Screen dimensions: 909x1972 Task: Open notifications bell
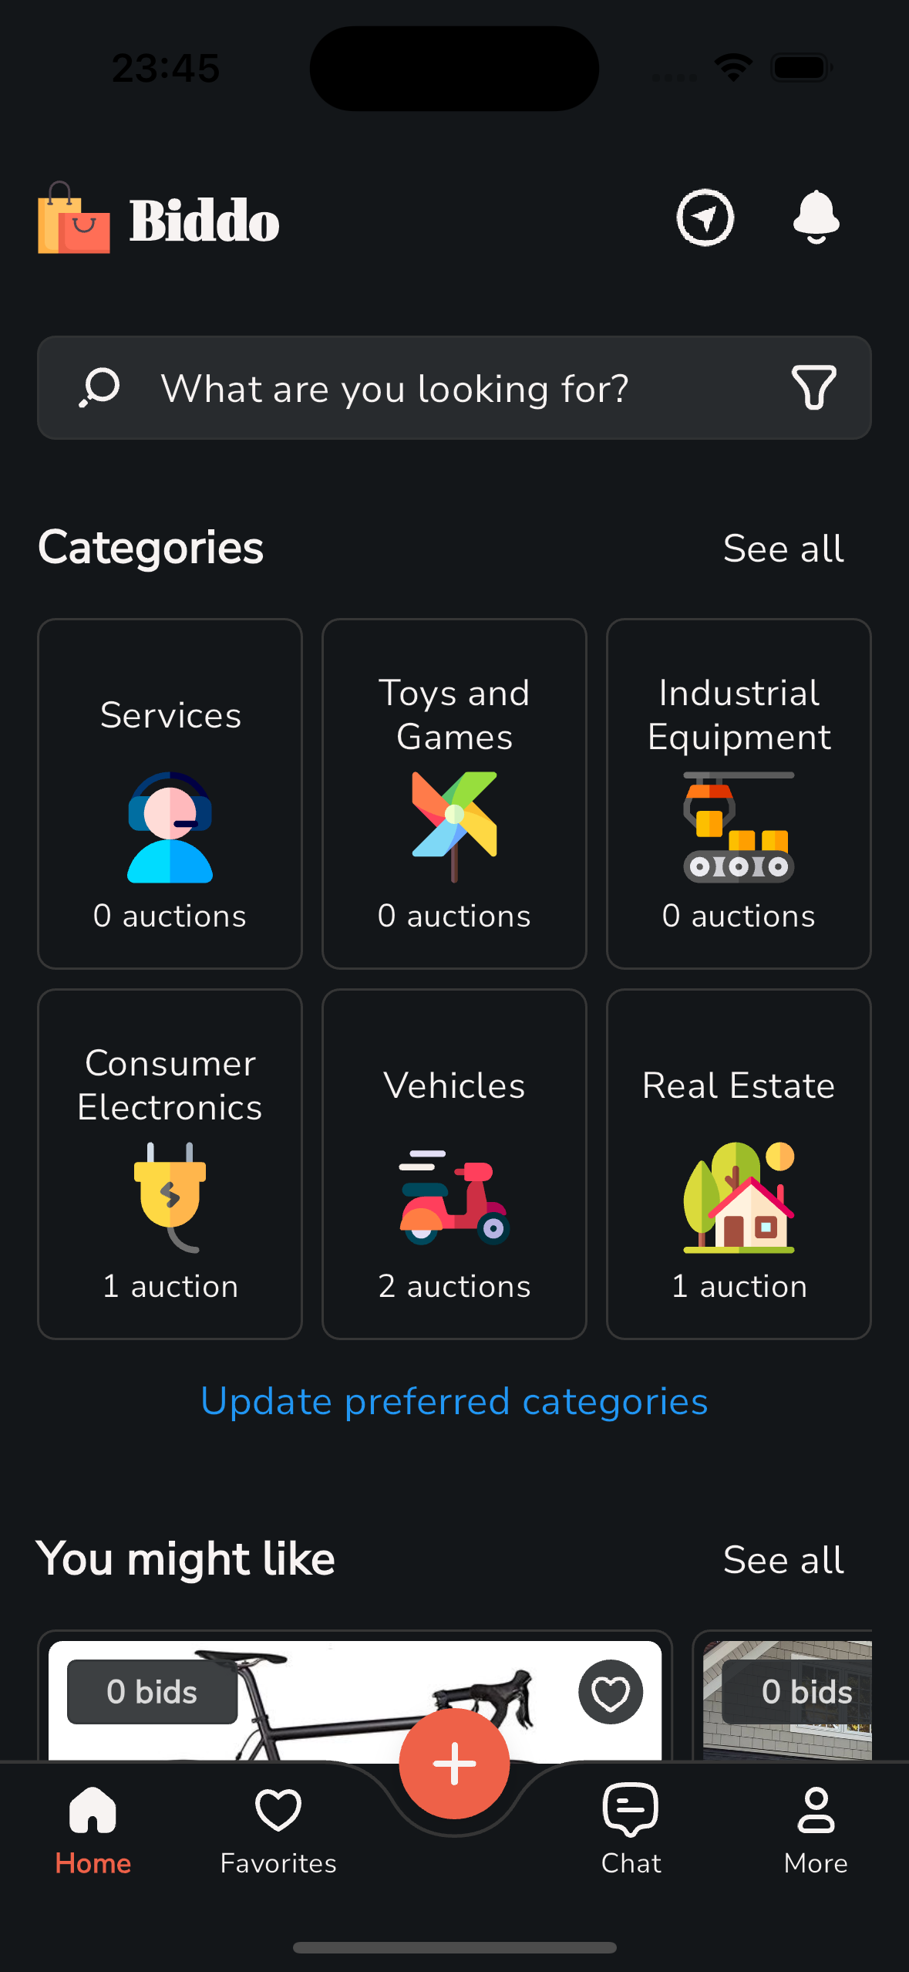[816, 218]
